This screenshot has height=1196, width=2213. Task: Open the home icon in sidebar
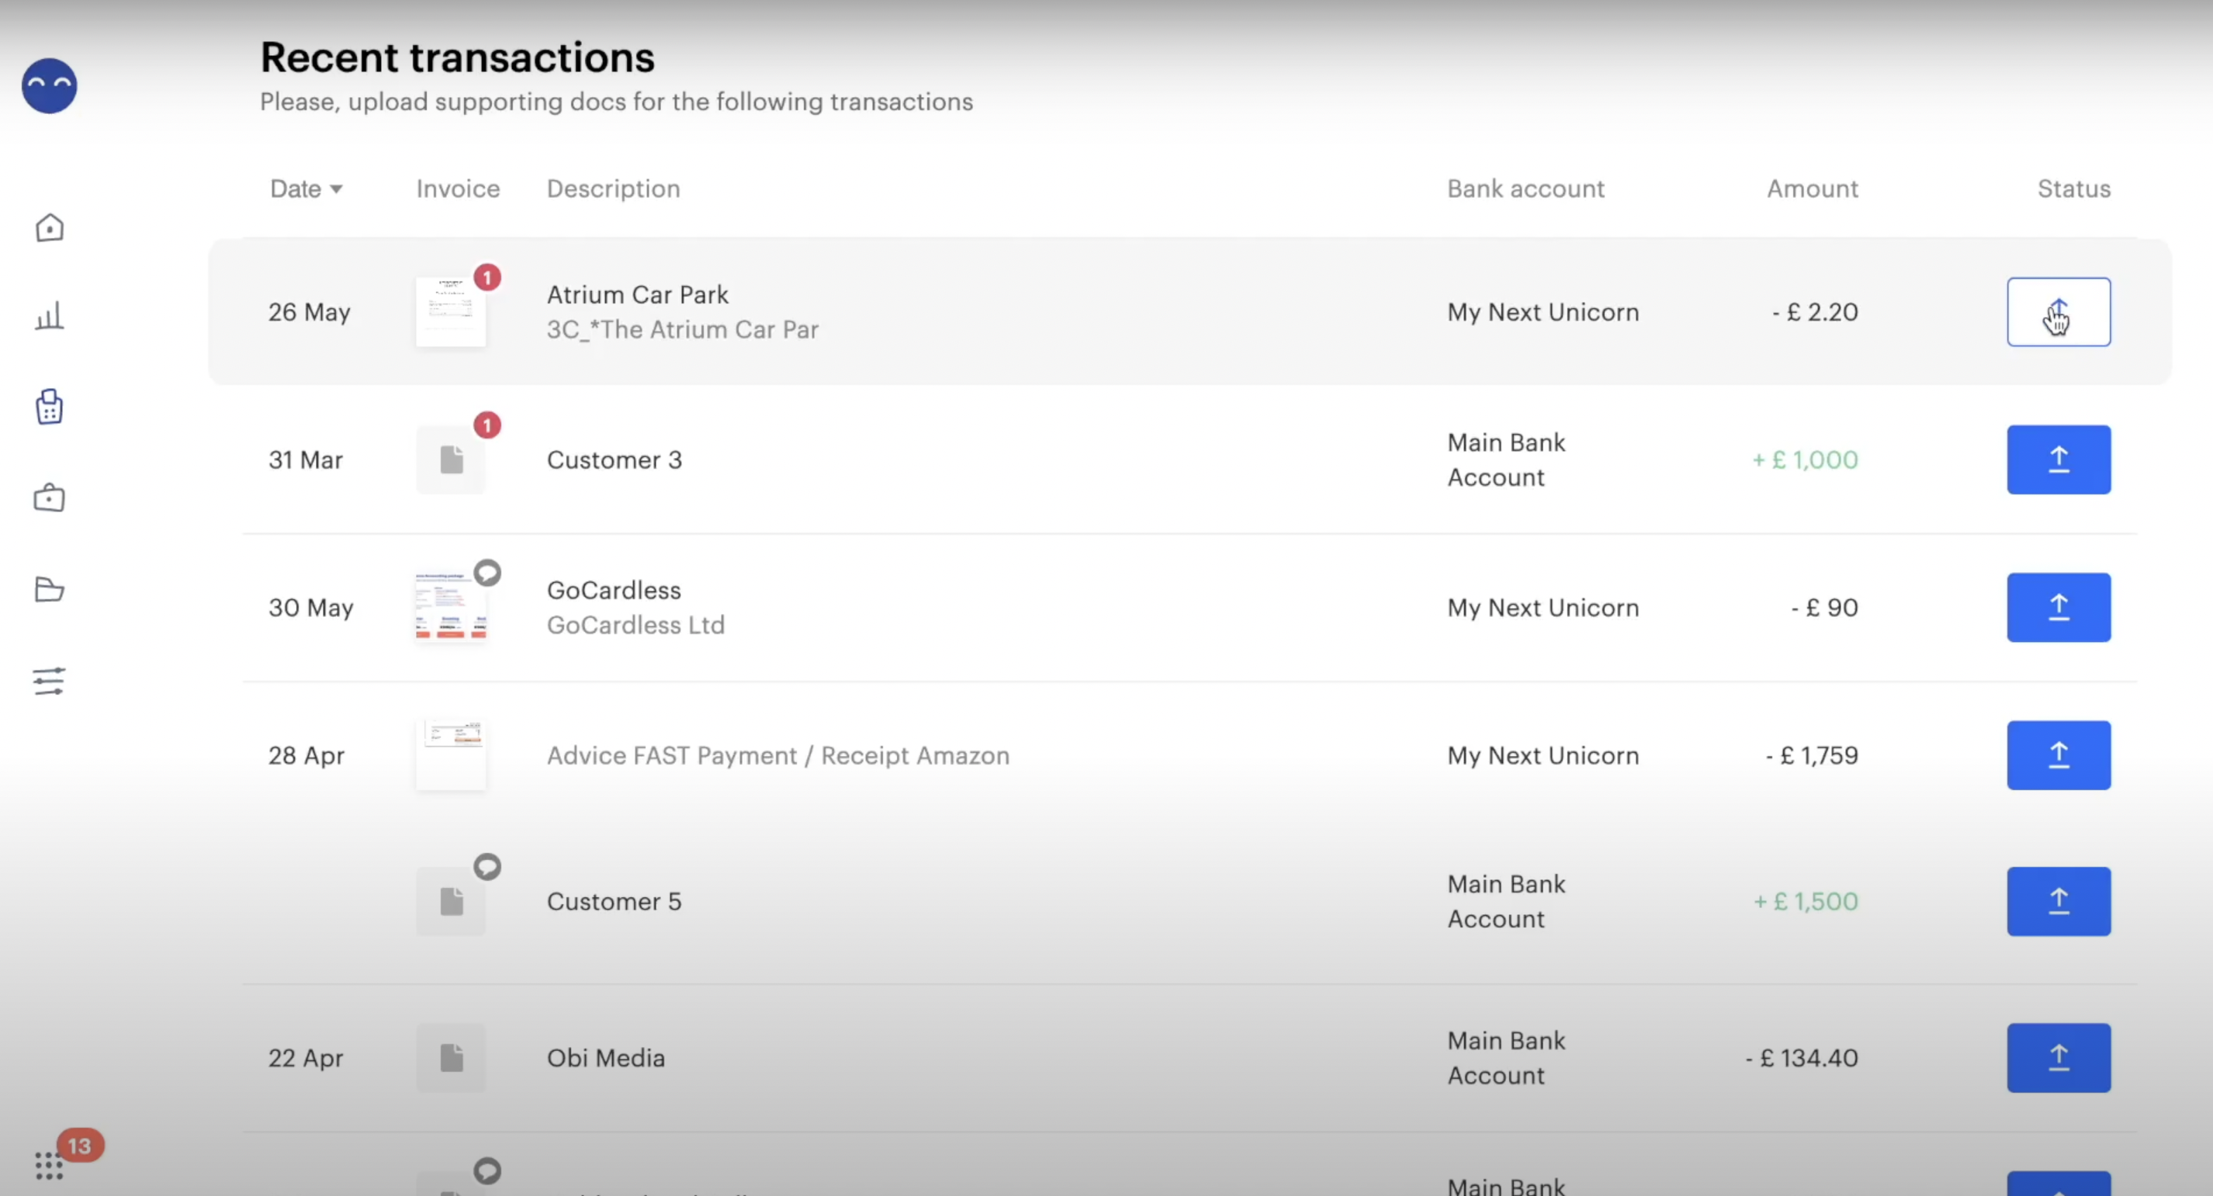[49, 227]
